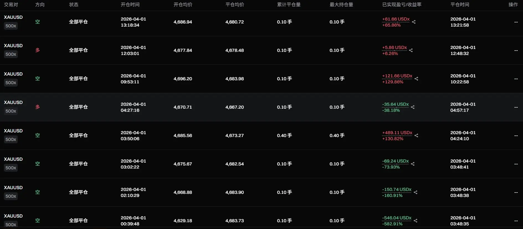Click share icon next to -35.64 USDx
The image size is (523, 229).
413,107
